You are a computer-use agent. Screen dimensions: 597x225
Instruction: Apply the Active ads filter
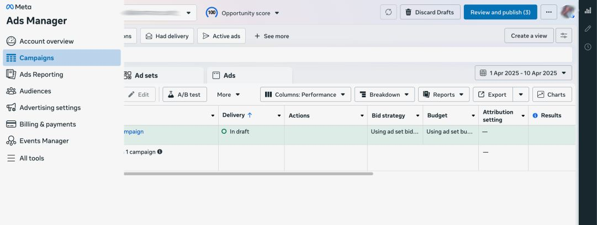click(221, 36)
